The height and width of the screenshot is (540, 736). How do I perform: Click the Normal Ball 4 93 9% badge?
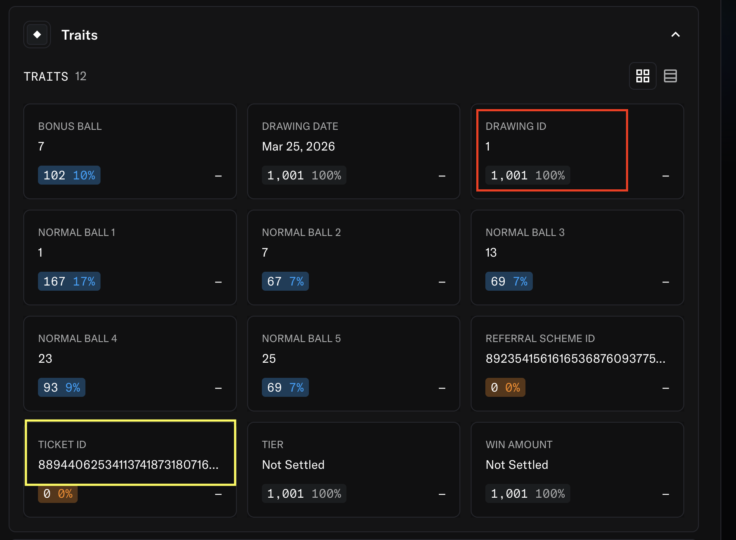(x=62, y=387)
